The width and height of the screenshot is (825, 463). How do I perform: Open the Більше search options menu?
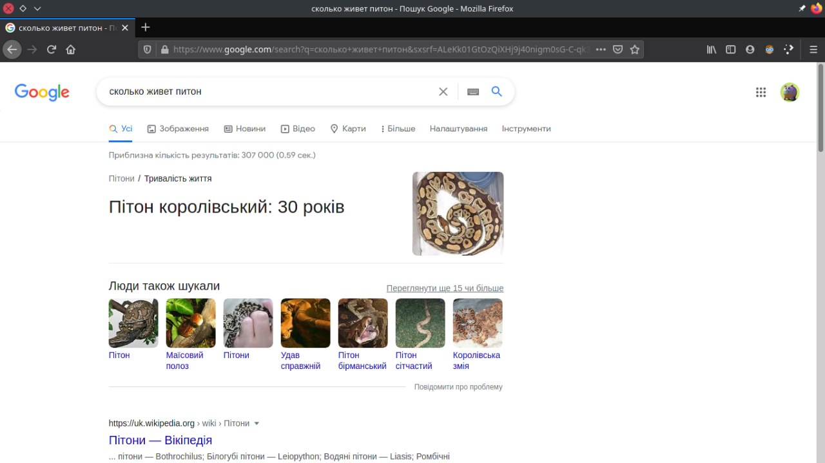point(398,129)
